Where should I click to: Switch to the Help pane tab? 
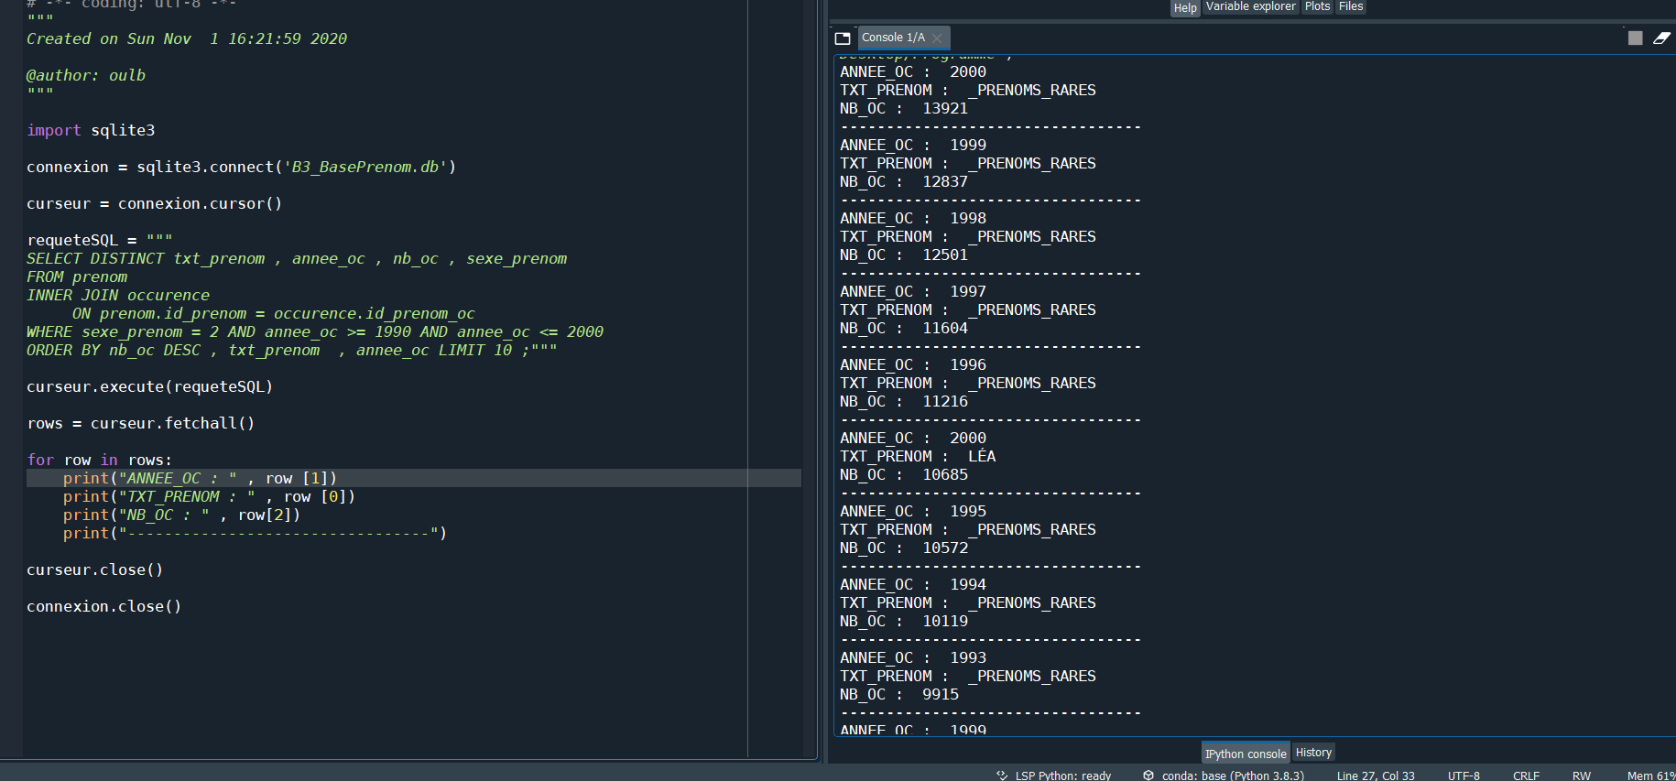[1185, 7]
